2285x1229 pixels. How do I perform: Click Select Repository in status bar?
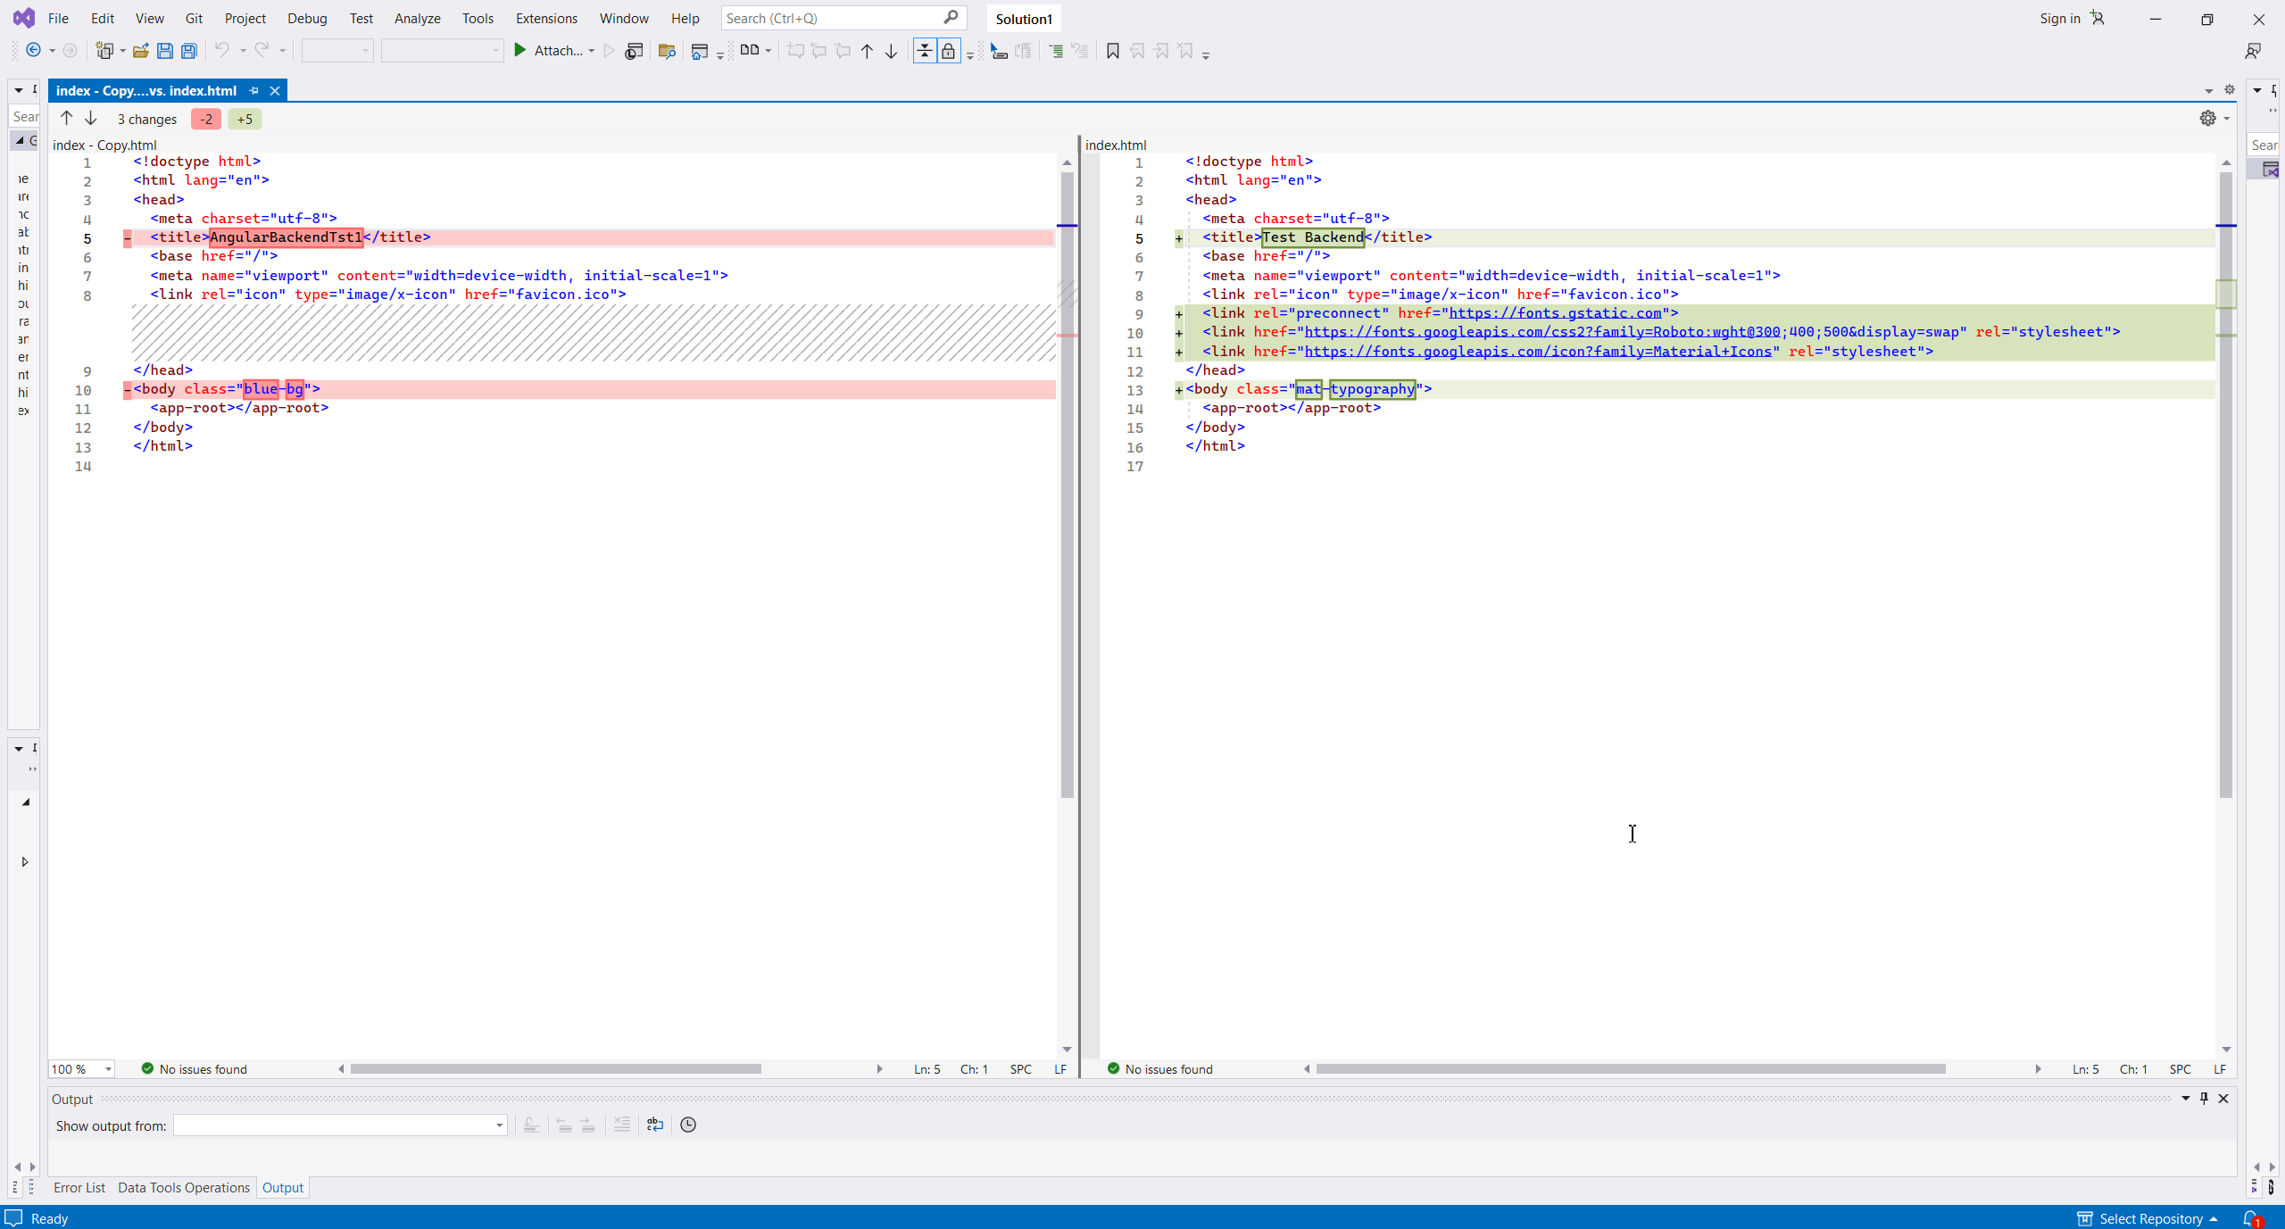pos(2149,1218)
